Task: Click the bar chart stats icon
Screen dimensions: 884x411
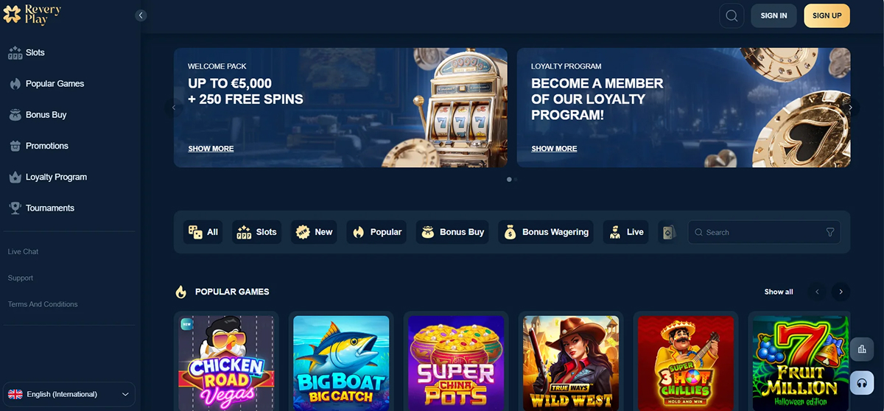Action: [x=861, y=349]
